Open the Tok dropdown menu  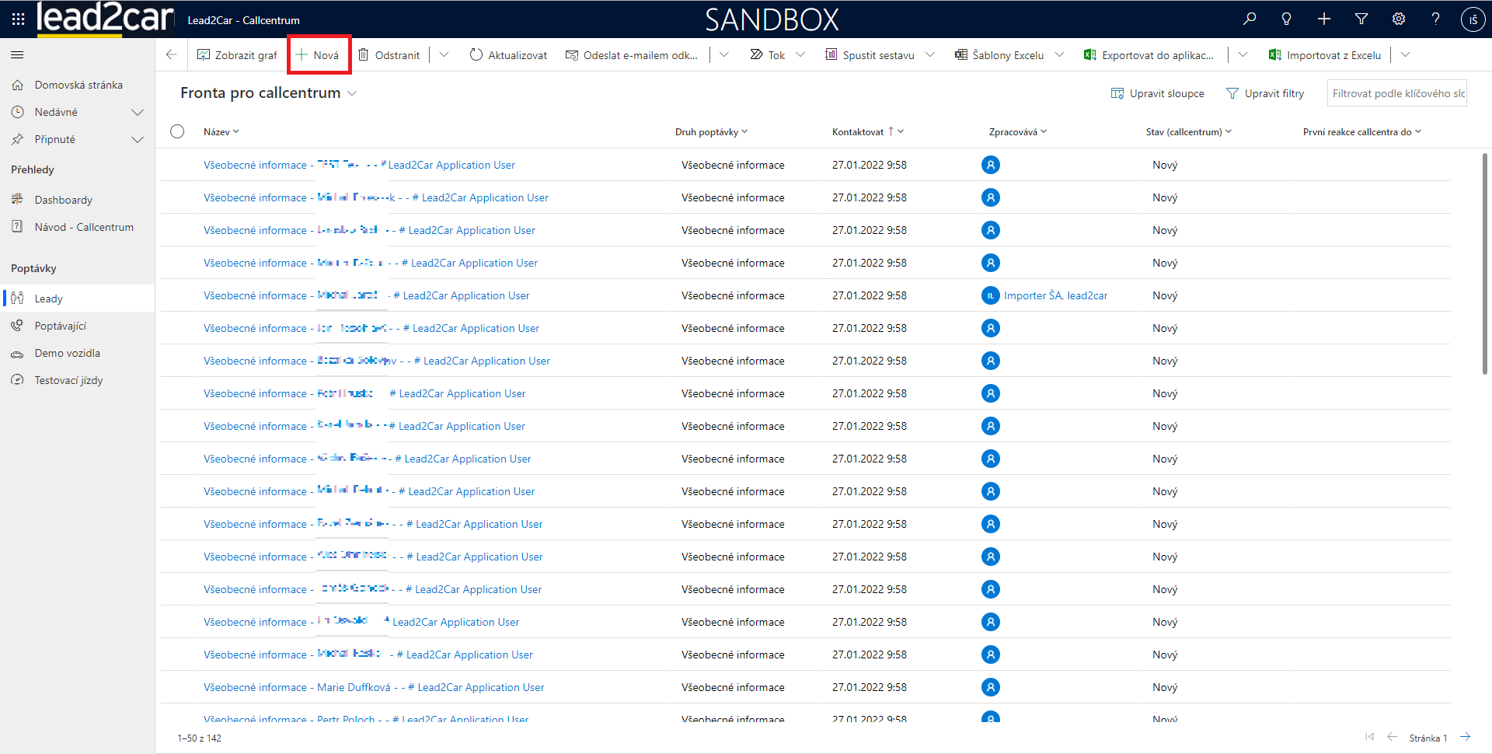[x=800, y=55]
